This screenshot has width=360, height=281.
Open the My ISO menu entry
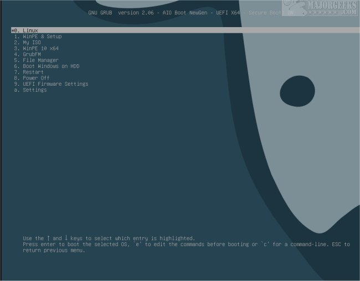(27, 43)
